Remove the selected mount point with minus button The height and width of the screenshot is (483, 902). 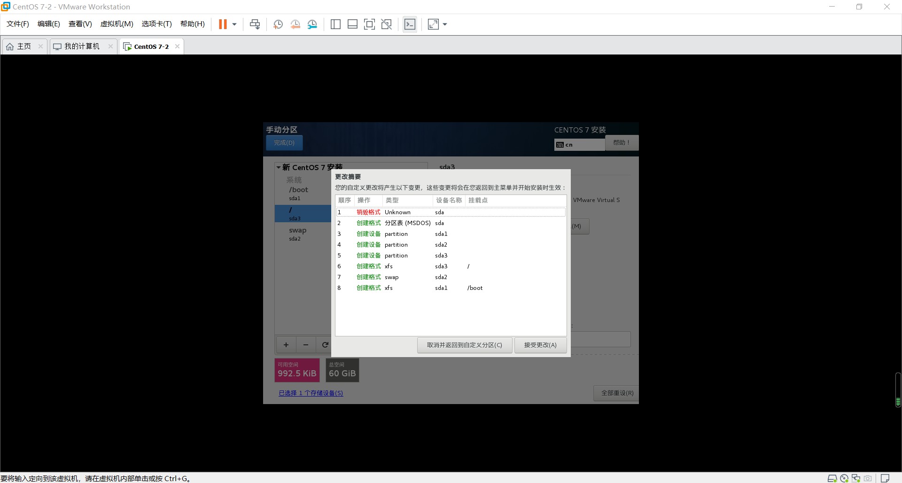tap(306, 345)
